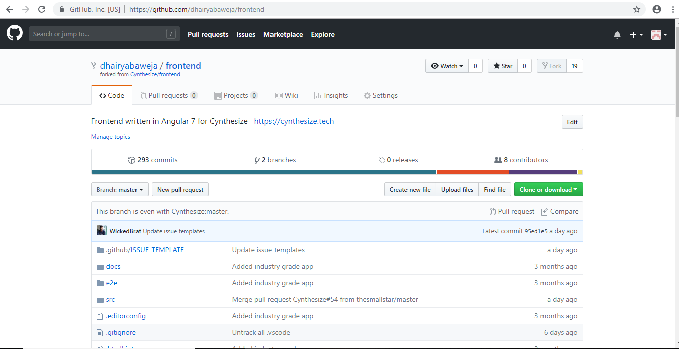
Task: Open the Chrome profile icon
Action: tap(657, 9)
